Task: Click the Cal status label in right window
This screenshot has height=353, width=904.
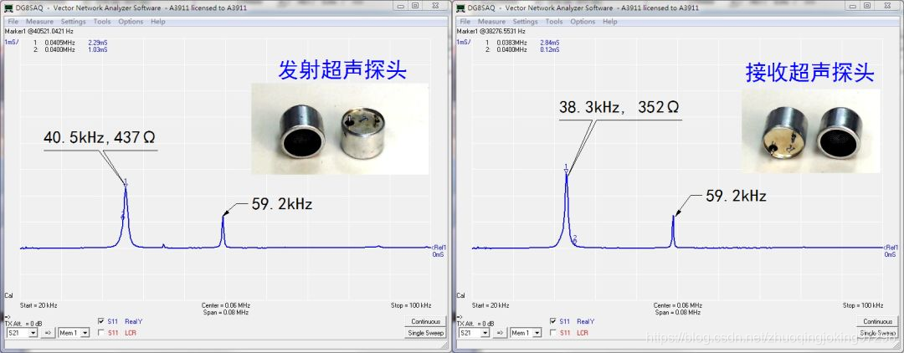Action: click(x=460, y=295)
